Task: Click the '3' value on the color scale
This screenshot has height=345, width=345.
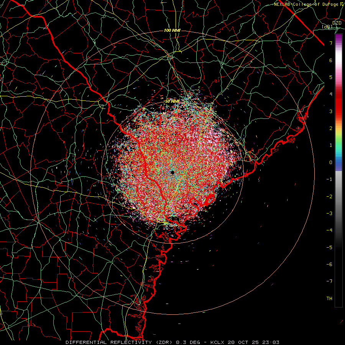Action: tap(331, 111)
